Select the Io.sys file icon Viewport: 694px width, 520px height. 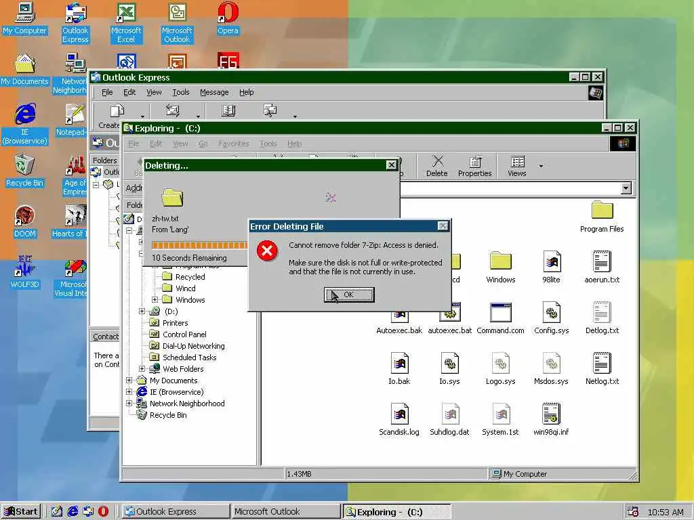pos(449,369)
